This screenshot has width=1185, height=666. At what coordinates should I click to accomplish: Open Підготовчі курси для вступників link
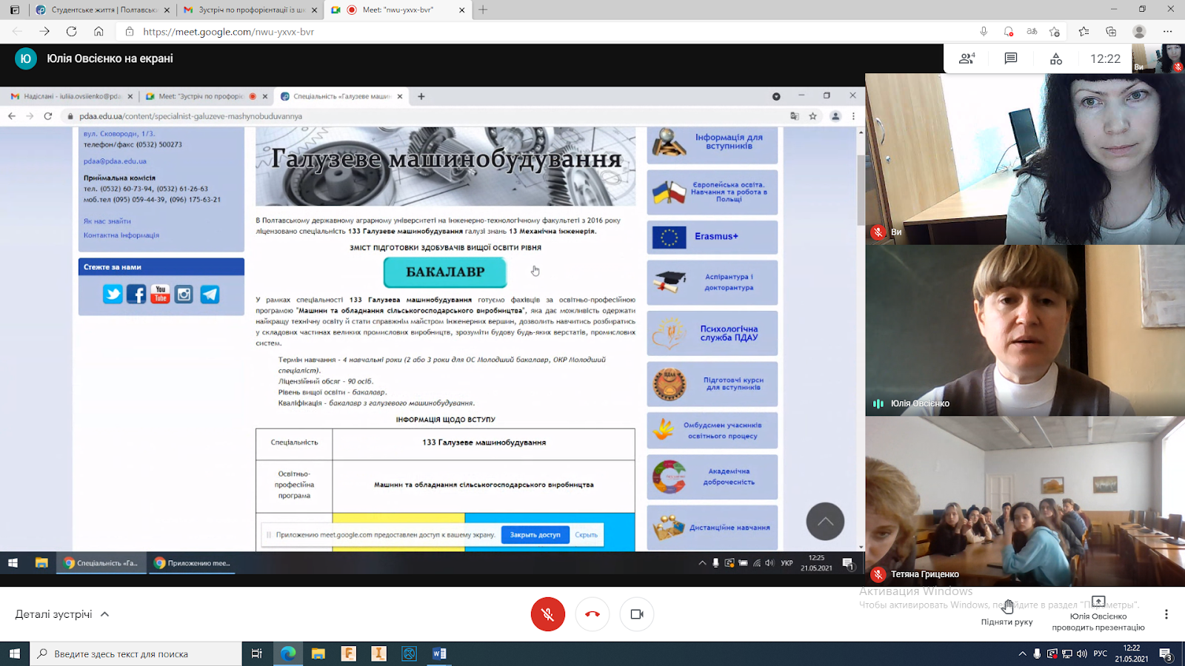pyautogui.click(x=712, y=384)
